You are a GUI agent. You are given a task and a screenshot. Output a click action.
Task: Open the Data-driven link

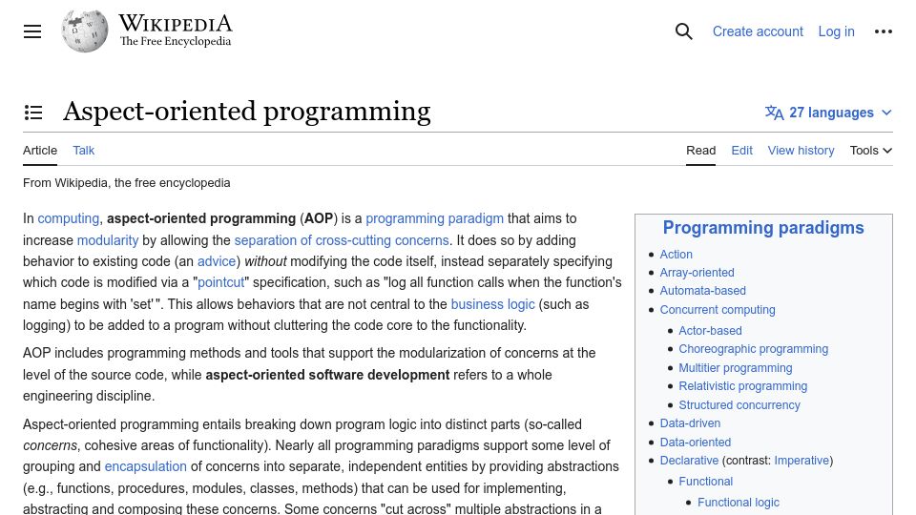690,422
